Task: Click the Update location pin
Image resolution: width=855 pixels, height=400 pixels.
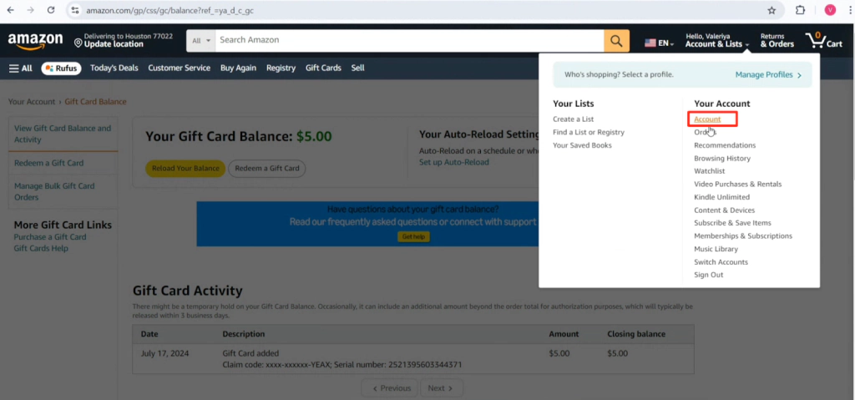Action: point(78,43)
